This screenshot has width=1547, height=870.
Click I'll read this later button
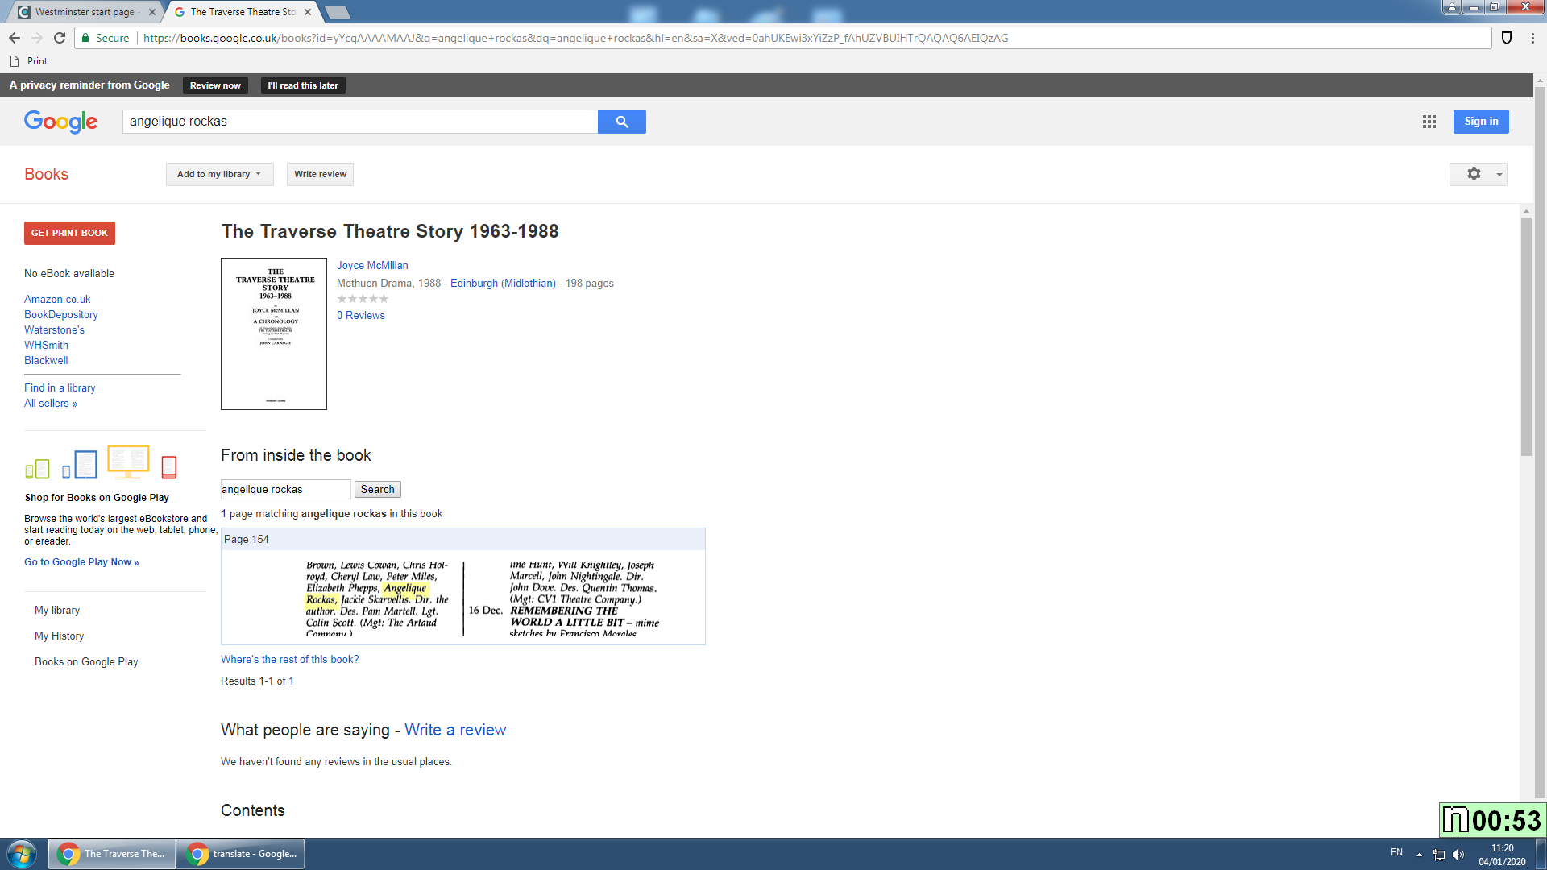tap(303, 85)
